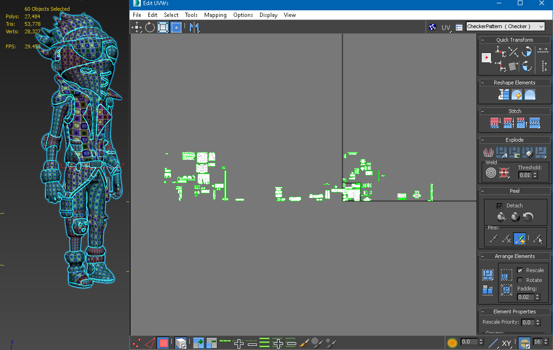
Task: Click Pack Normalize icon
Action: 507,290
